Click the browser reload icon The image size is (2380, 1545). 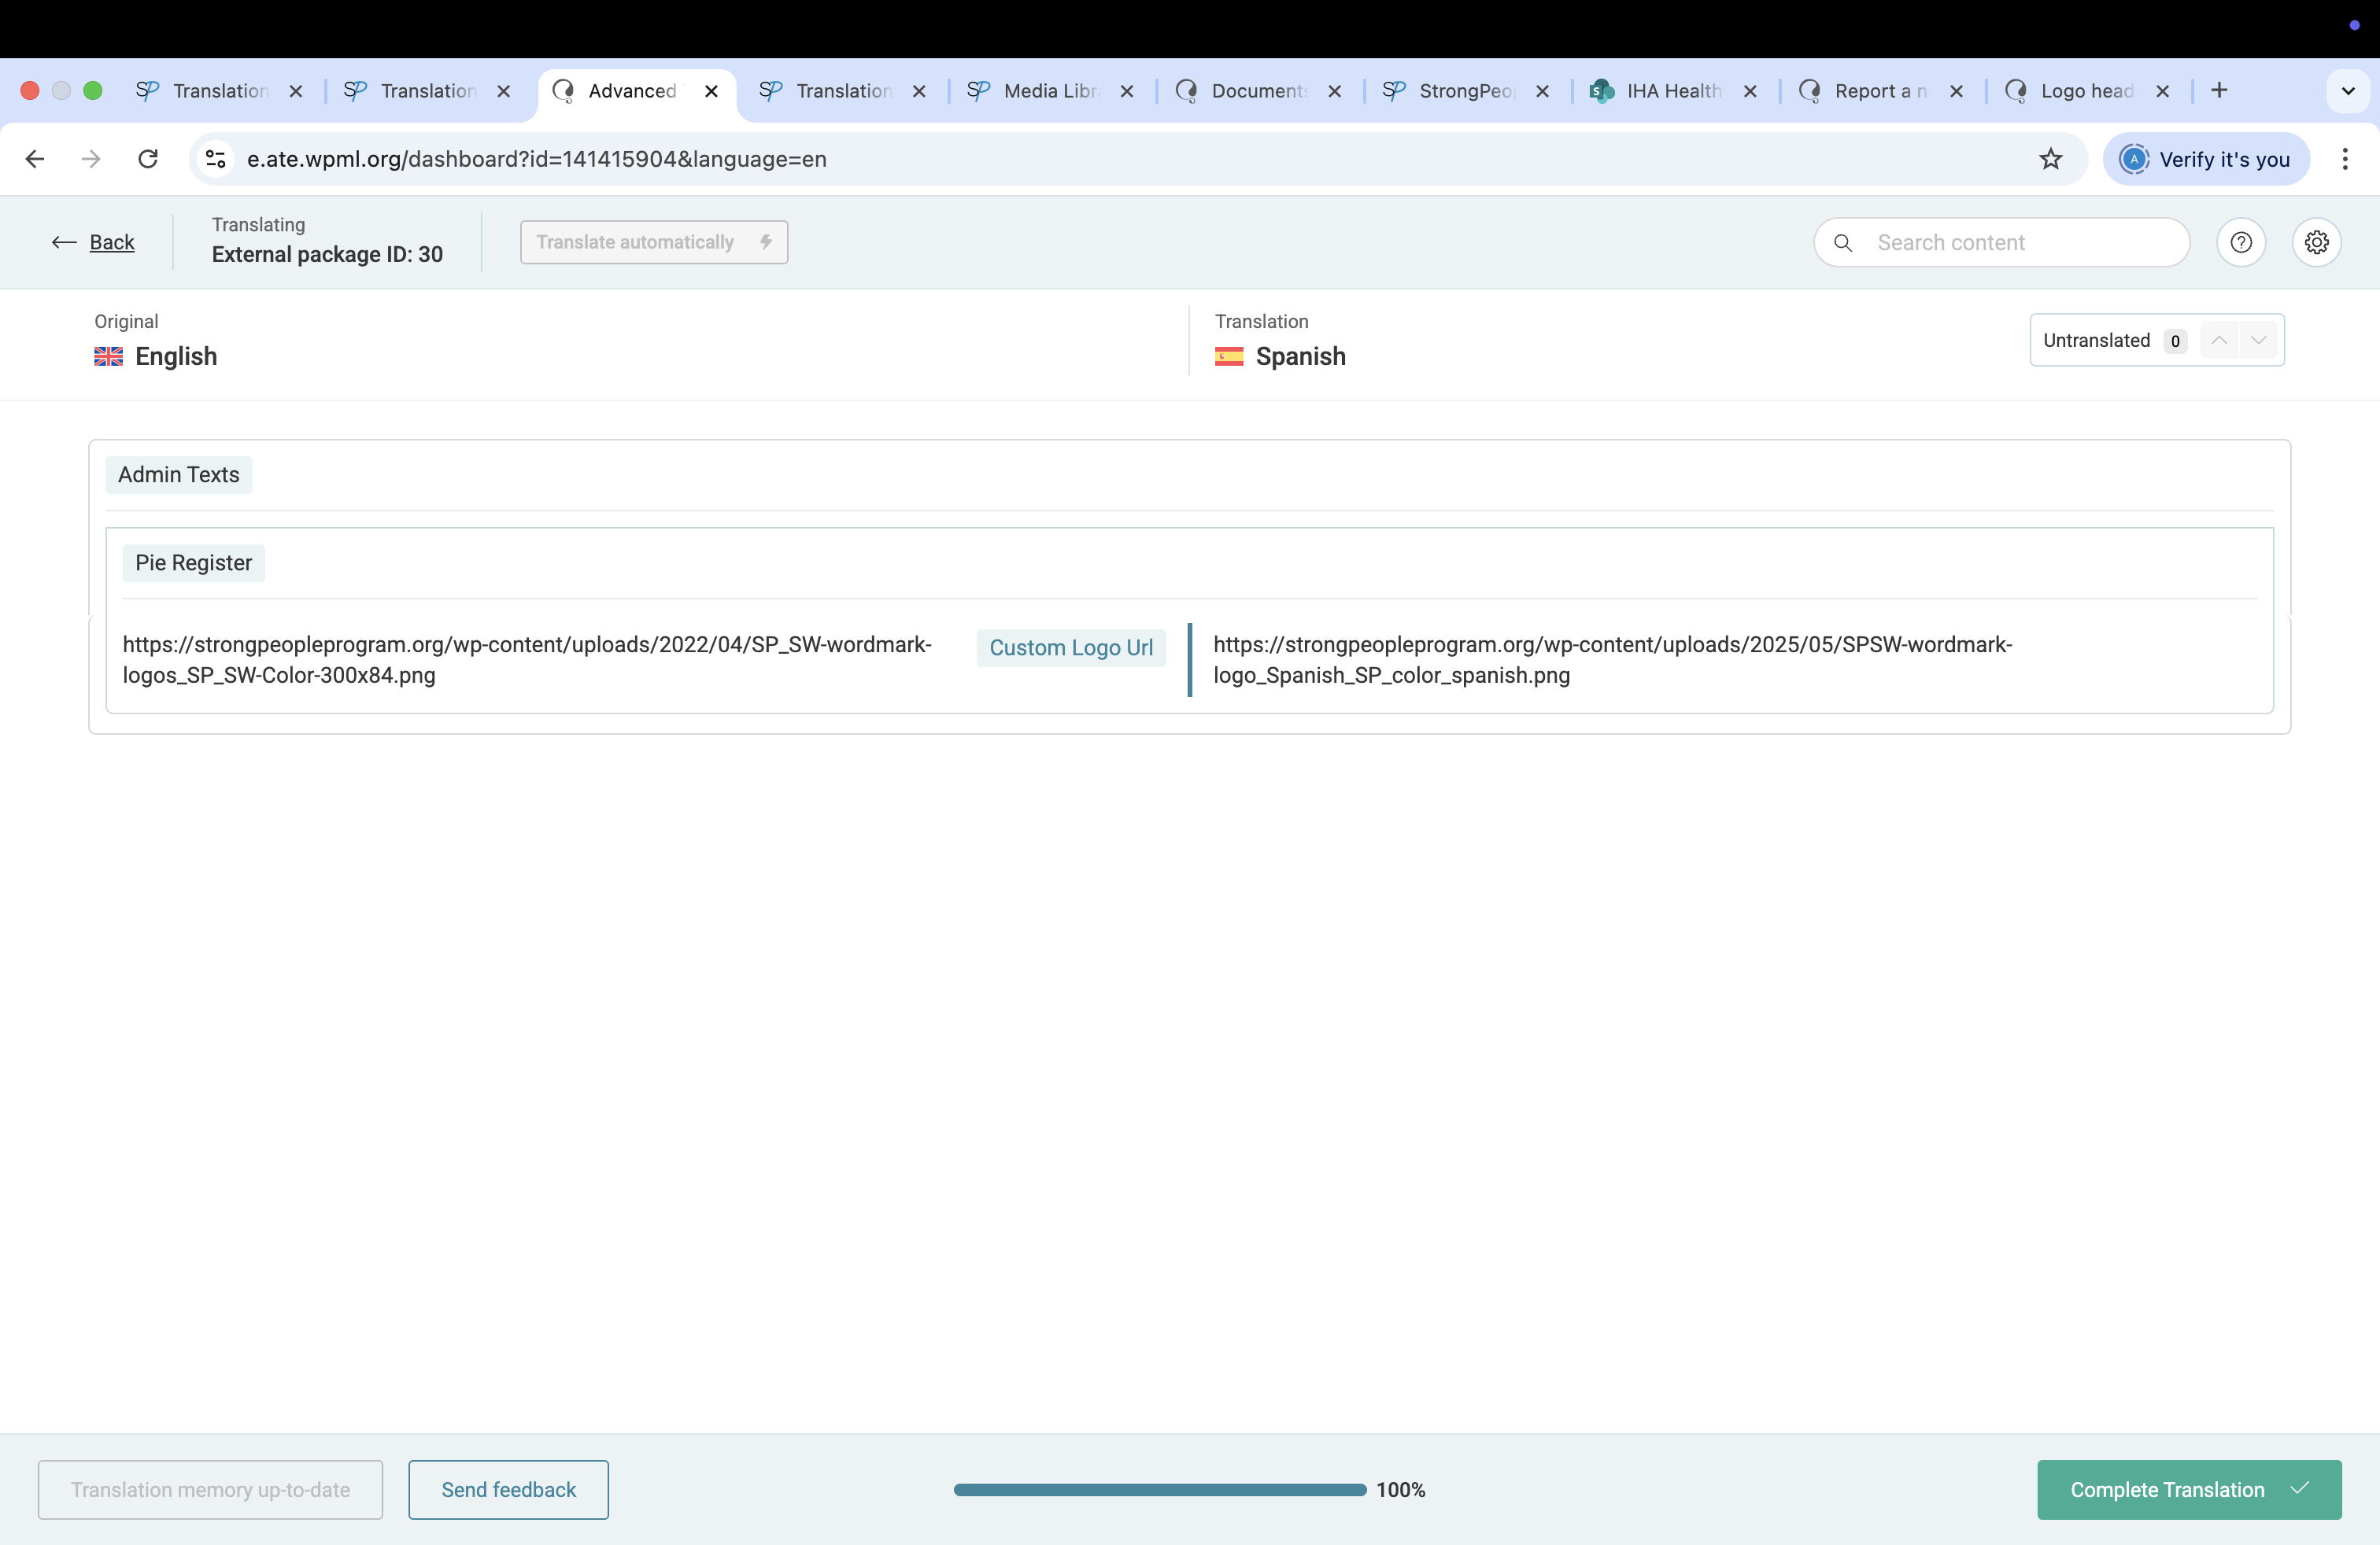tap(148, 159)
